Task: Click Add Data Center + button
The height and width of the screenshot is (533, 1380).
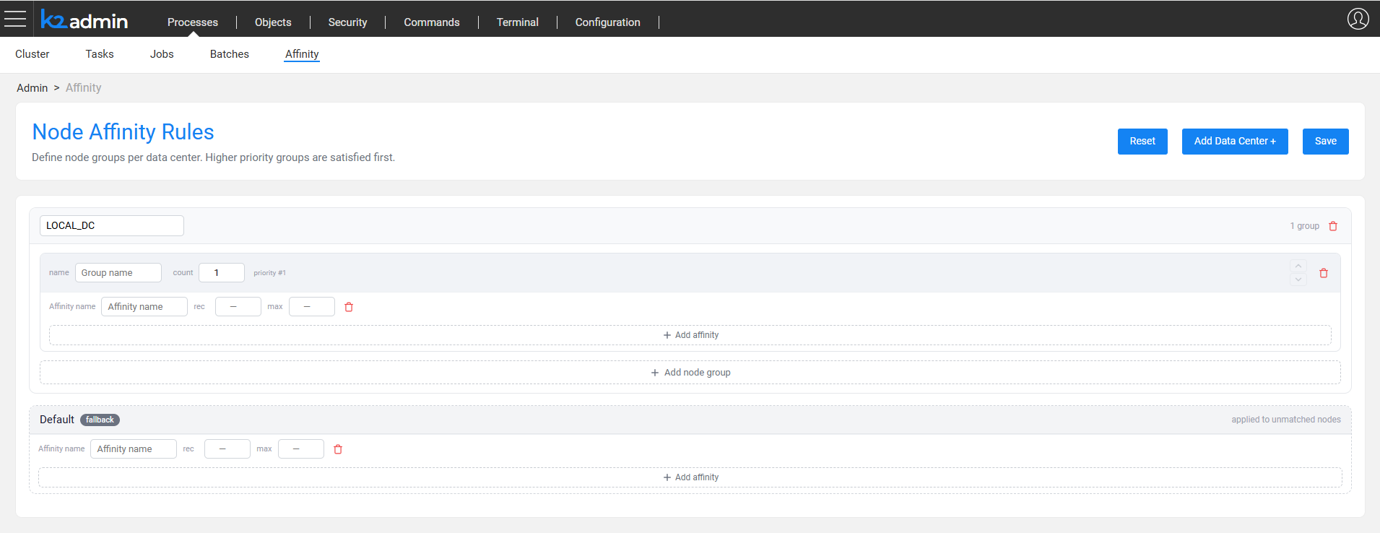Action: (x=1235, y=142)
